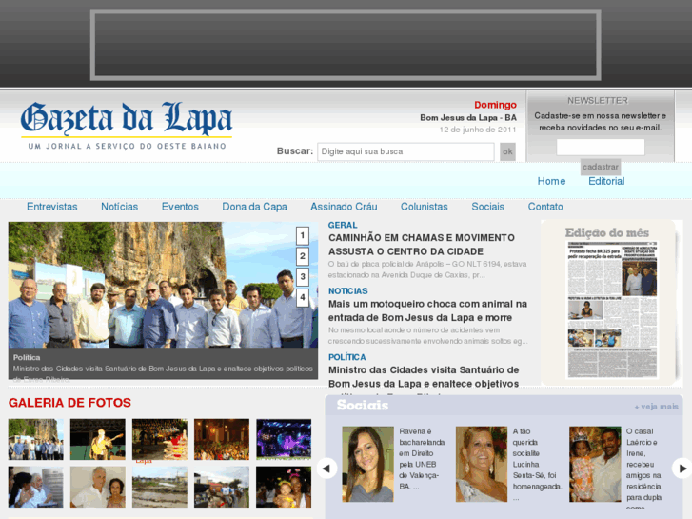Open gallery photo of the orange-lit choir
Screen dimensions: 692x519
coord(160,440)
